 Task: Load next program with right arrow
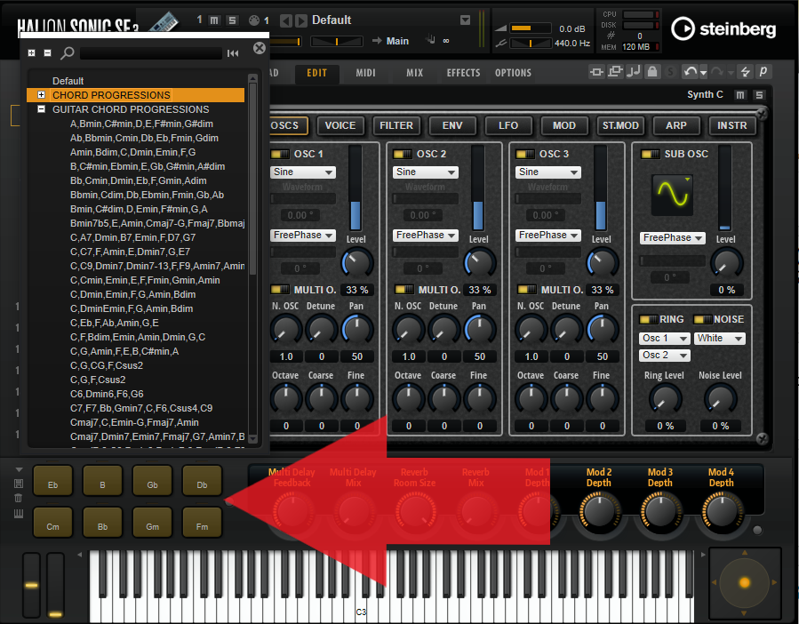pos(301,20)
